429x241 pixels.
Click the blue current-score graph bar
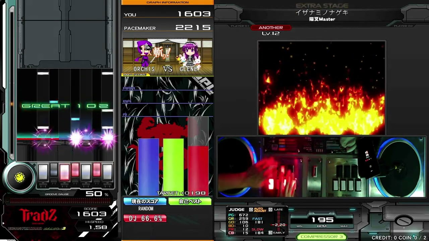148,166
